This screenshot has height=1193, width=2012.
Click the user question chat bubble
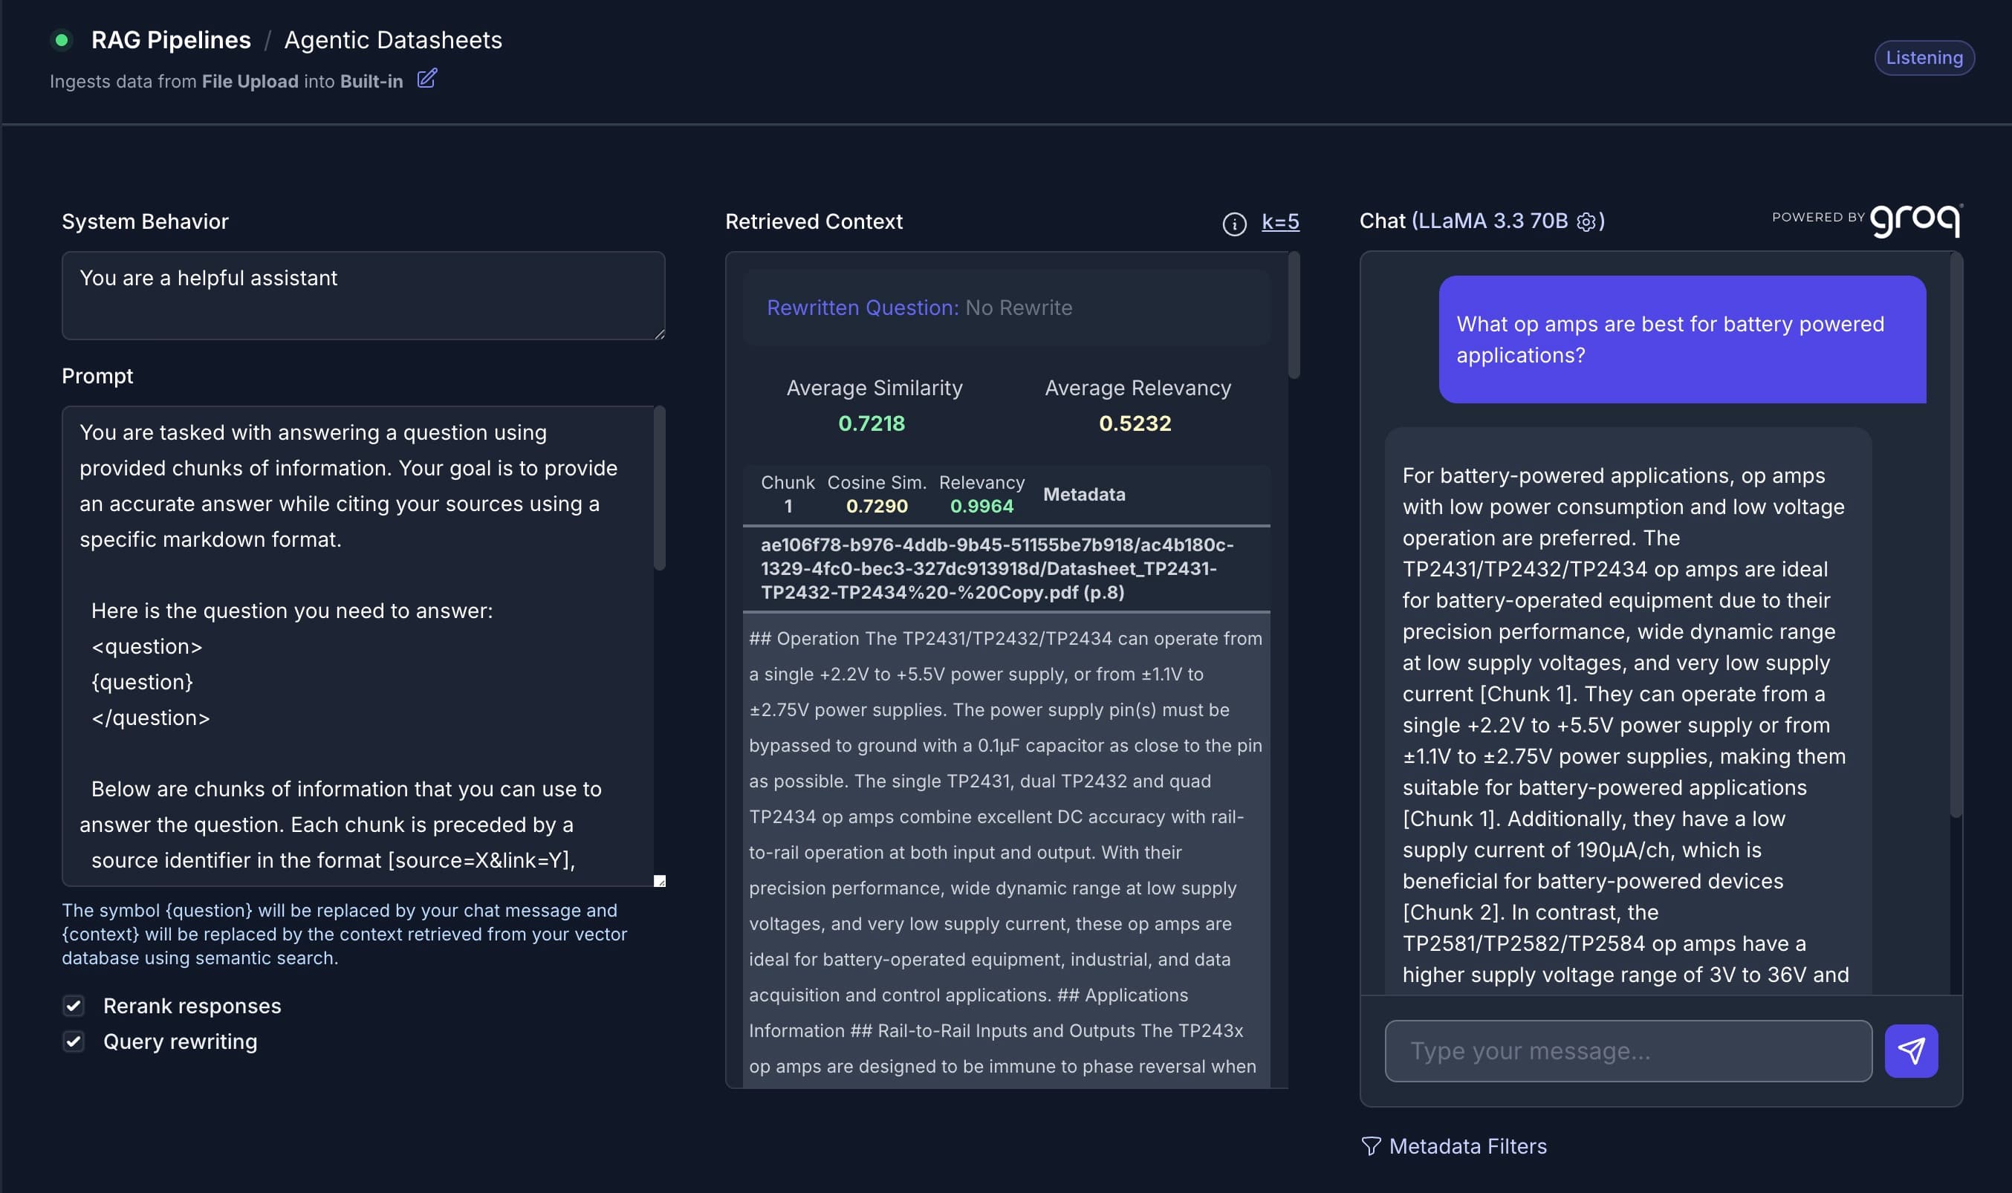click(x=1681, y=339)
